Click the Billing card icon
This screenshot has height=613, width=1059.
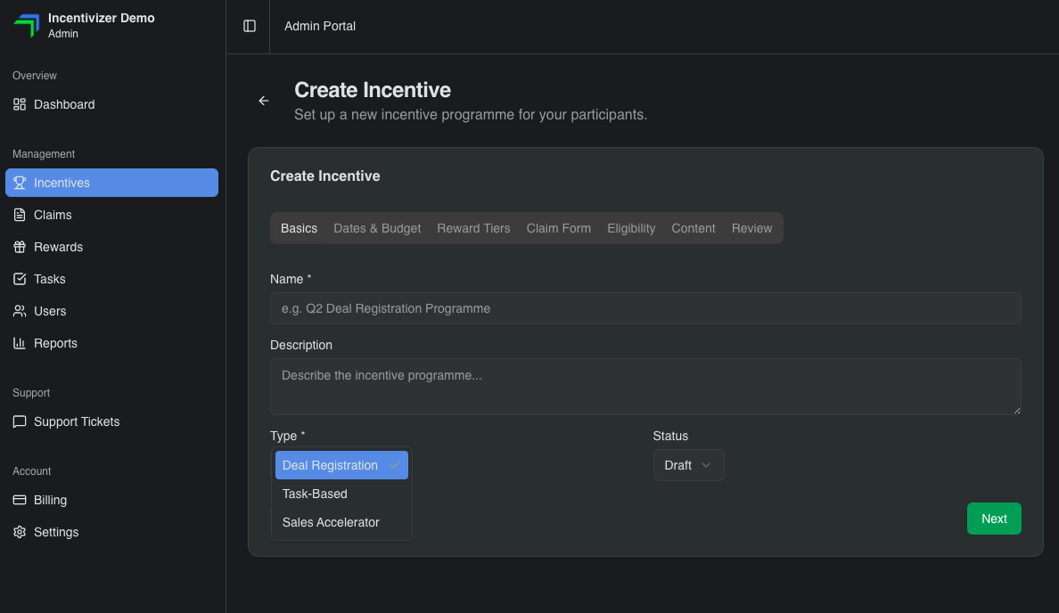[x=20, y=500]
